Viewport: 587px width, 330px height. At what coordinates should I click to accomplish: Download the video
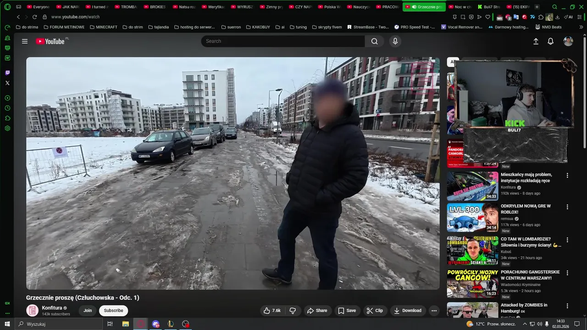[408, 311]
